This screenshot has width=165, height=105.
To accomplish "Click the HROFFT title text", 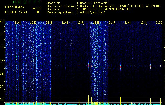I will click(x=27, y=2).
